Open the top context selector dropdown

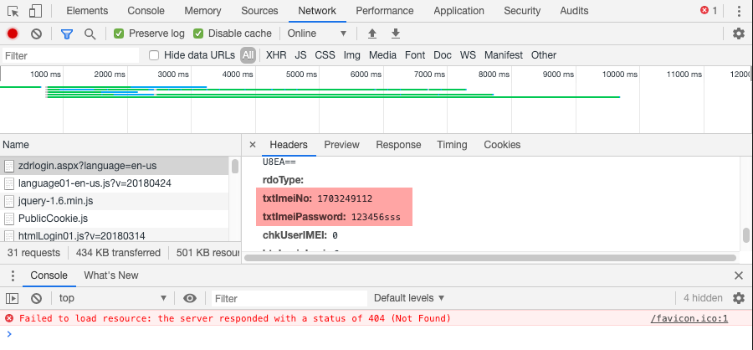coord(111,298)
